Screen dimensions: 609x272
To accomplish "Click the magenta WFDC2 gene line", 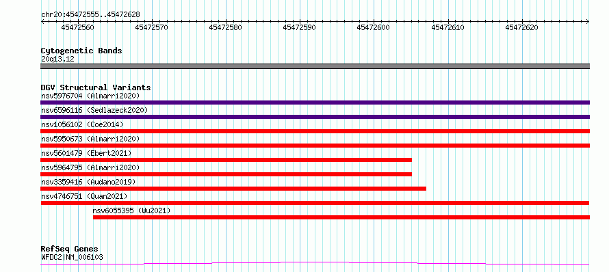I will coord(315,264).
